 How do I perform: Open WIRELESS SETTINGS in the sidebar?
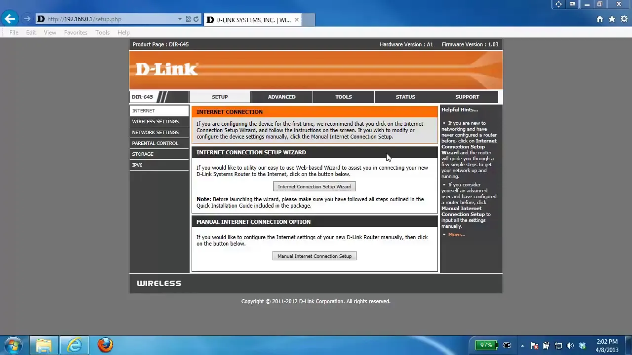pos(159,121)
